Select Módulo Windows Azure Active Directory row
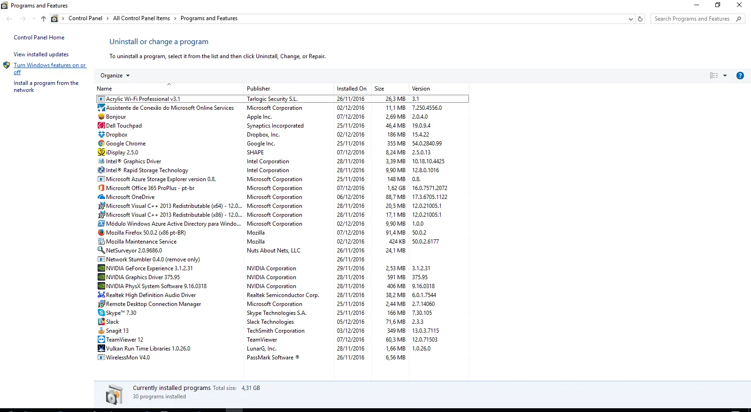The width and height of the screenshot is (751, 412). click(x=283, y=224)
